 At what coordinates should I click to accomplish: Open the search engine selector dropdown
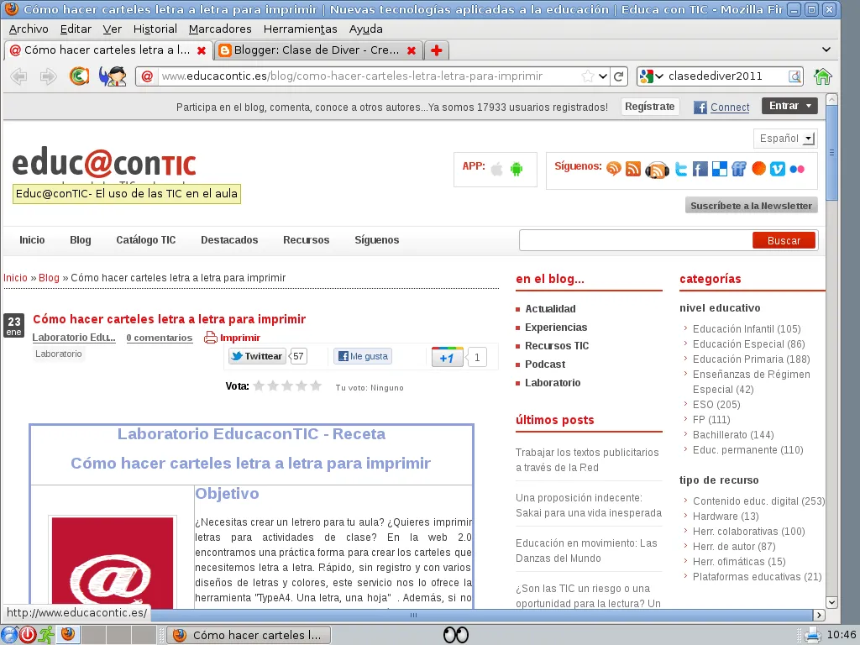tap(652, 76)
